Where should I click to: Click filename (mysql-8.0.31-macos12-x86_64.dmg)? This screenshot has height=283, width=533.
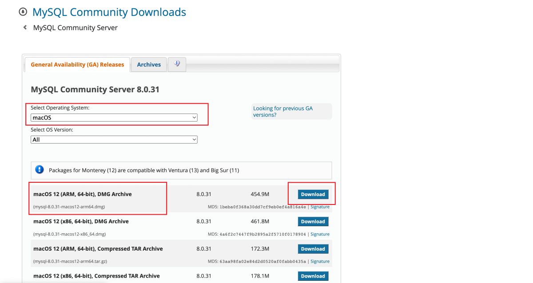pos(69,234)
